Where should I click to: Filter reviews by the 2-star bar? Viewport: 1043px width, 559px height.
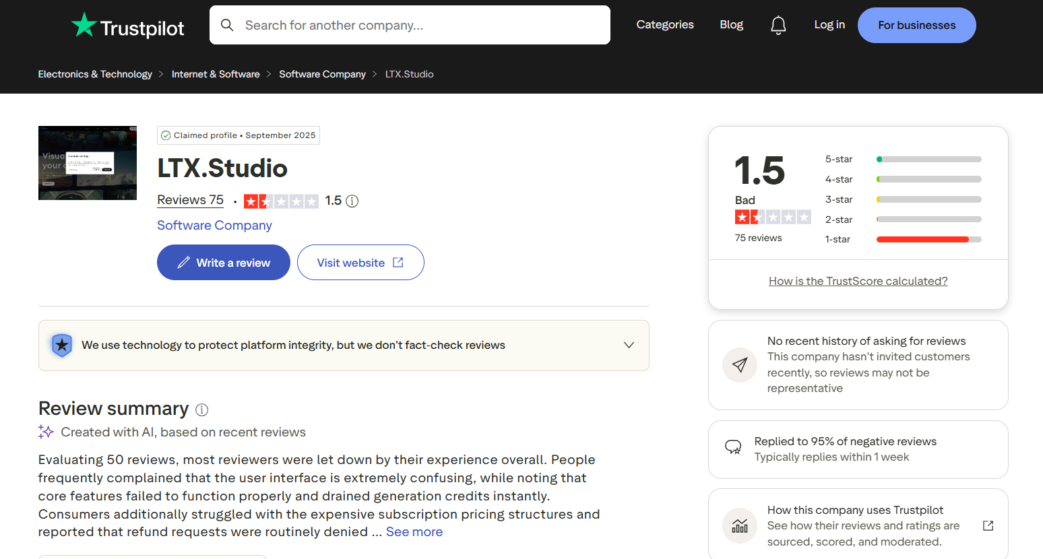(903, 220)
